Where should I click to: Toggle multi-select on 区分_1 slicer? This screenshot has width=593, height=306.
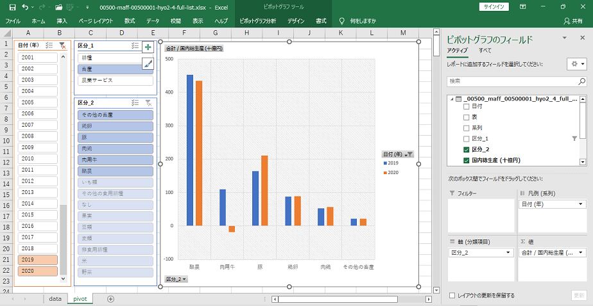coord(135,46)
